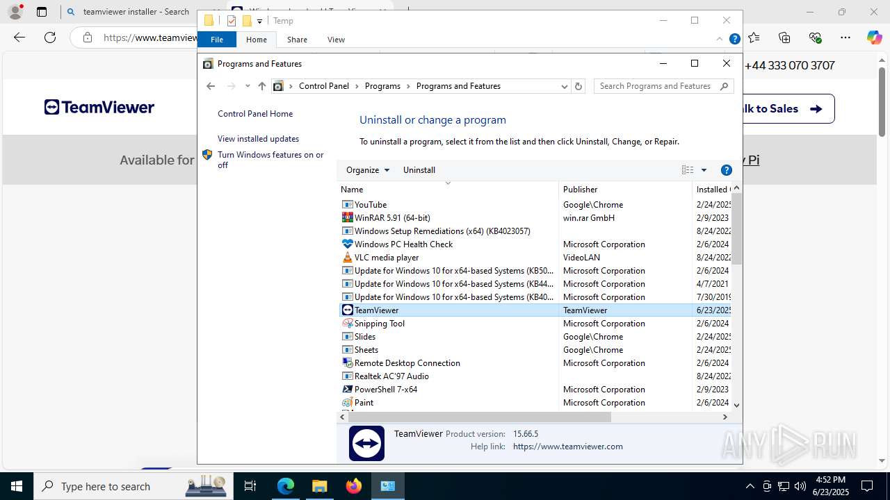The height and width of the screenshot is (500, 890).
Task: Open File Explorer from taskbar
Action: click(x=320, y=486)
